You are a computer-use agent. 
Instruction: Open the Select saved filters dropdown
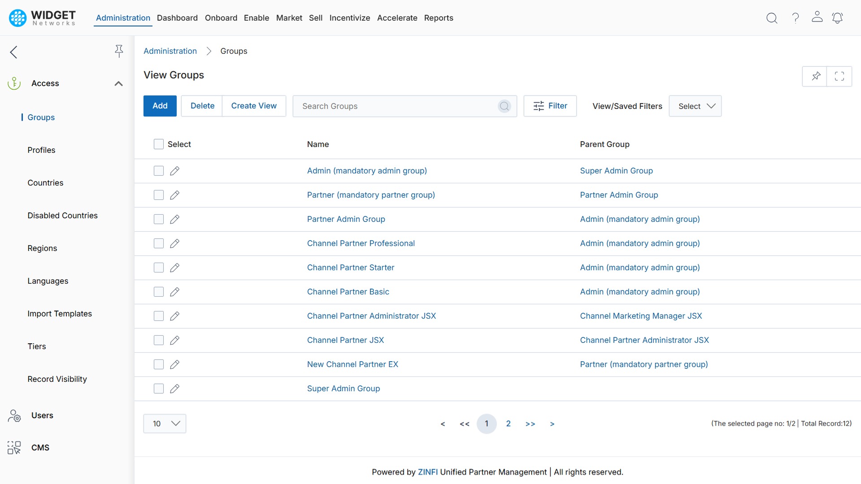coord(695,106)
